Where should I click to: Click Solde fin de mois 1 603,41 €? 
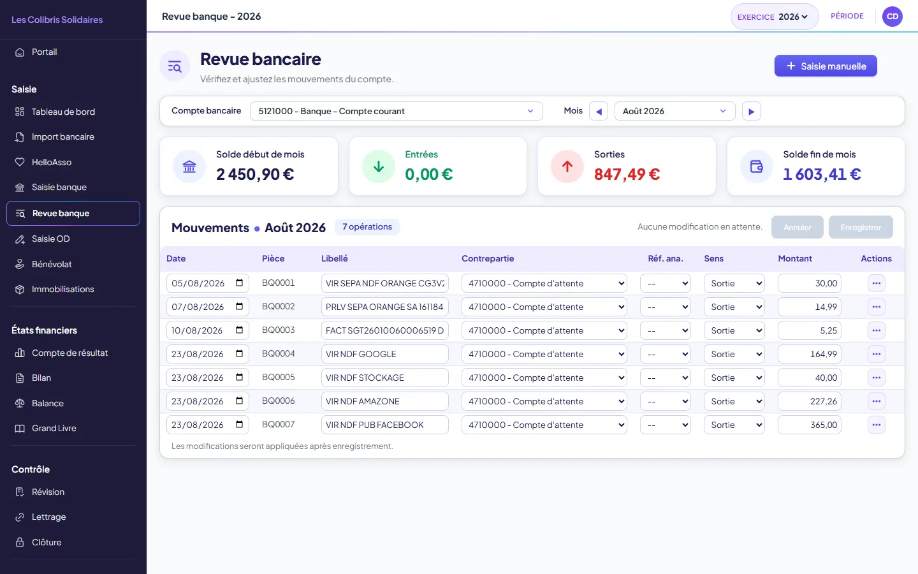click(822, 174)
